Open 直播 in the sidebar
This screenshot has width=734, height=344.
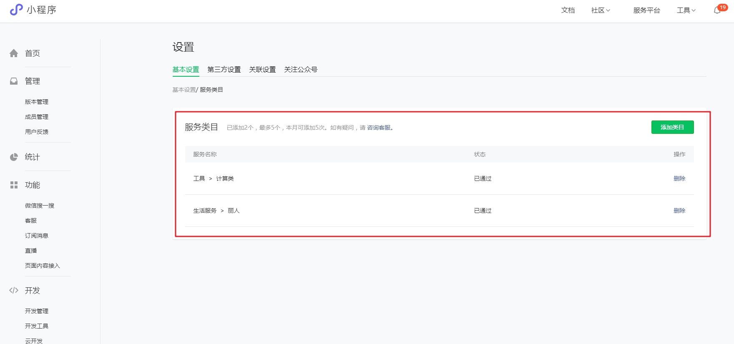(31, 251)
